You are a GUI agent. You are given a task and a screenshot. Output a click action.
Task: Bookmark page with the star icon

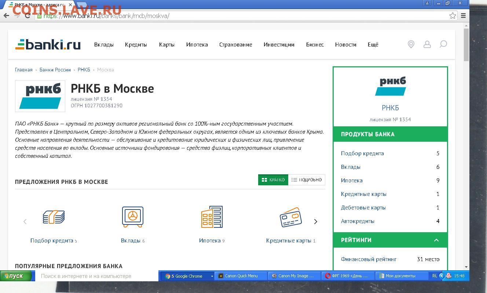tap(453, 16)
